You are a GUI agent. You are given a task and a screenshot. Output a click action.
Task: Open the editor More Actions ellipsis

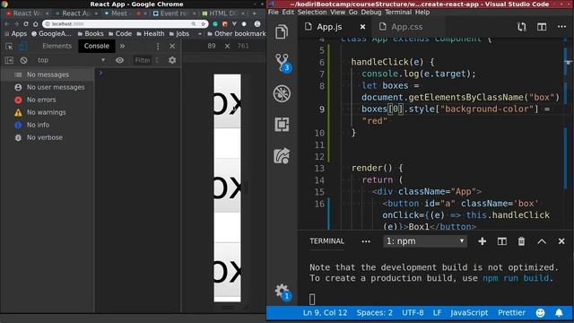pos(561,27)
